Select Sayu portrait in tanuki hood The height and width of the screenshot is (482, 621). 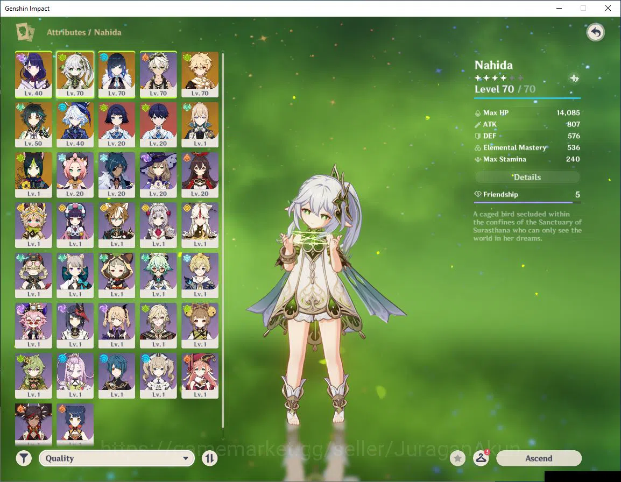[x=116, y=275]
